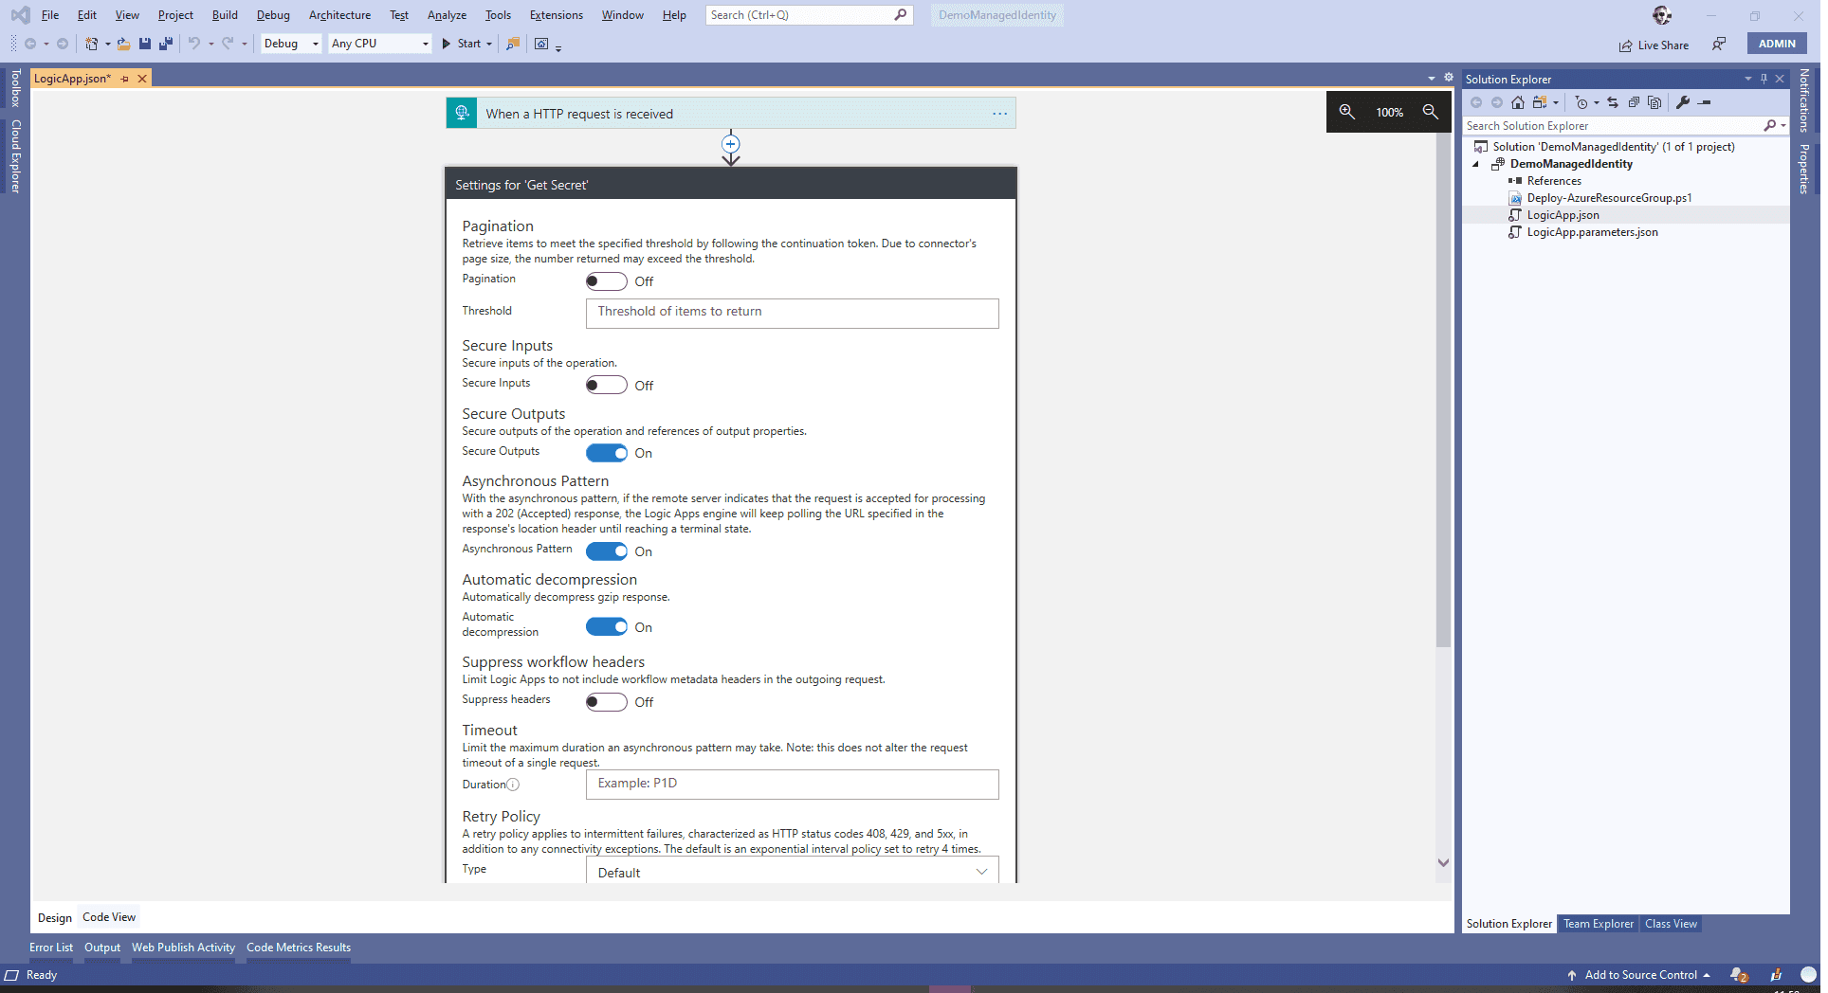Switch to the Team Explorer tab

coord(1599,924)
